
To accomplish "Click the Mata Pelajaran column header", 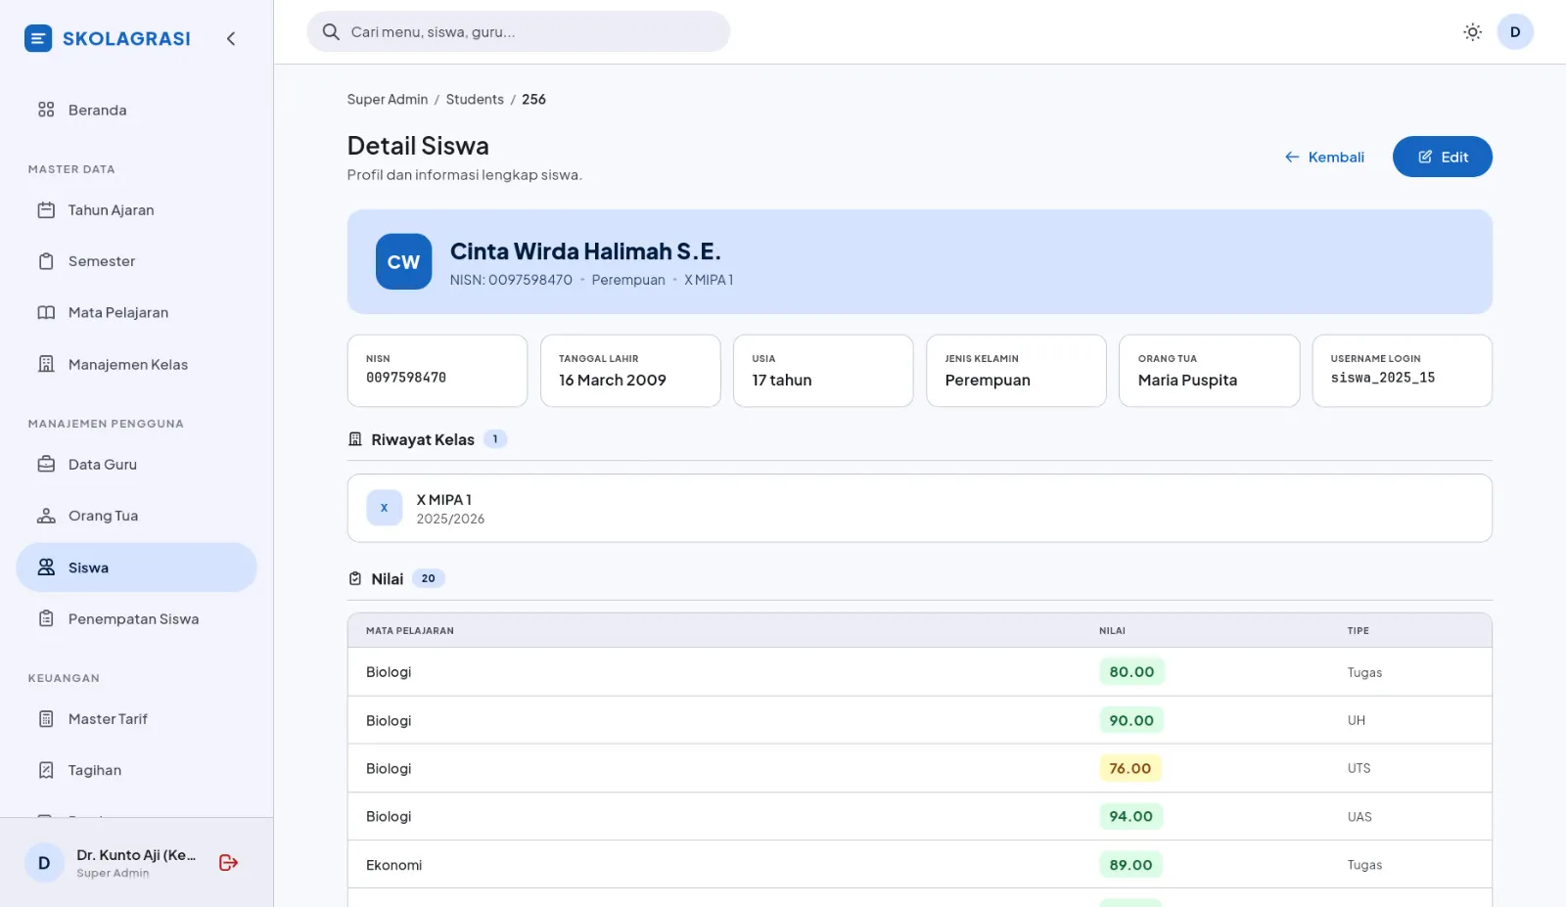I will click(x=410, y=631).
